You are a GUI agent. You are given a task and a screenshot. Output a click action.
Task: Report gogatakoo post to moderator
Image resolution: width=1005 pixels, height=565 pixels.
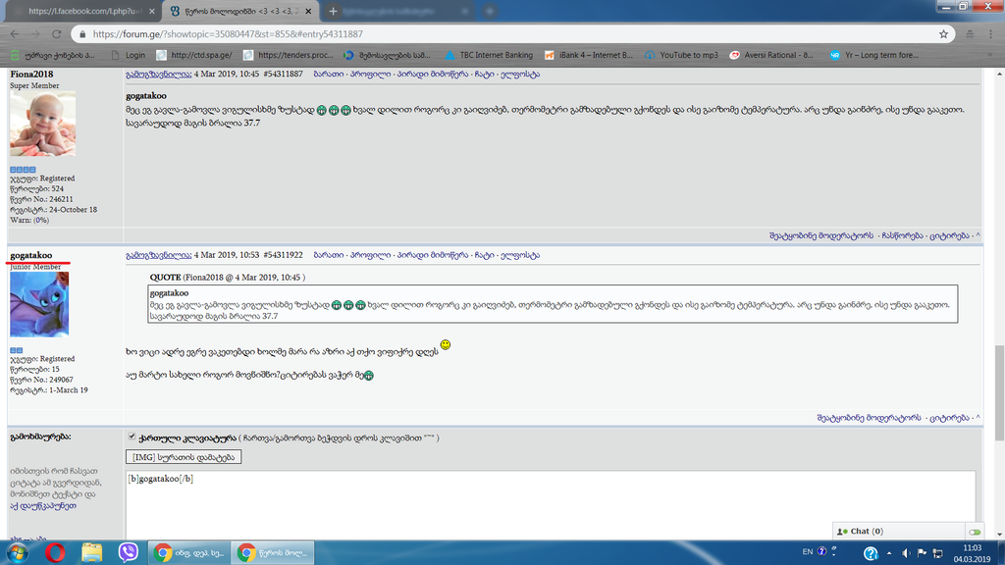pyautogui.click(x=869, y=418)
